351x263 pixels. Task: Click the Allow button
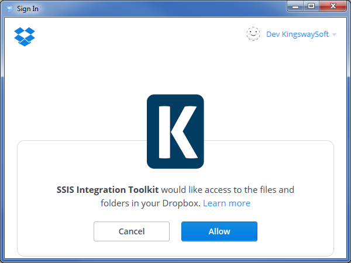[x=219, y=231]
